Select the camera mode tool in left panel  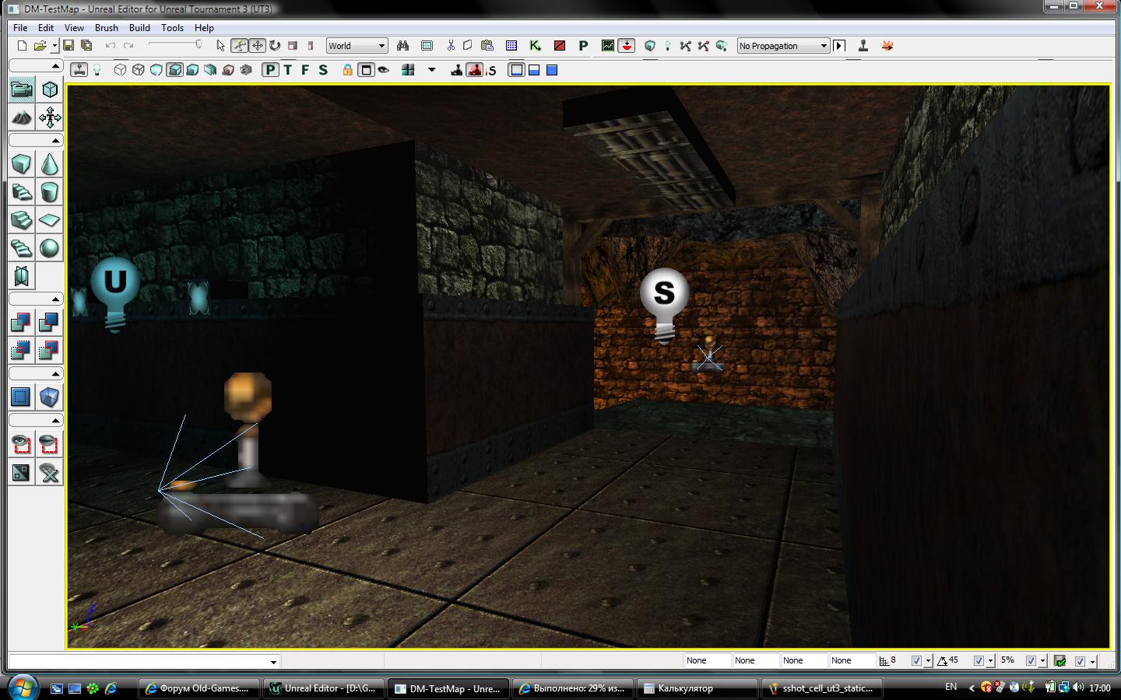click(22, 89)
